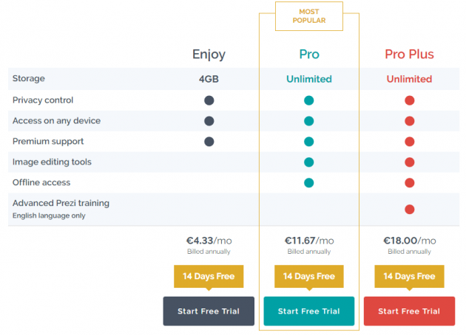Click the red Advanced Prezi training dot
Image resolution: width=466 pixels, height=335 pixels.
tap(410, 210)
